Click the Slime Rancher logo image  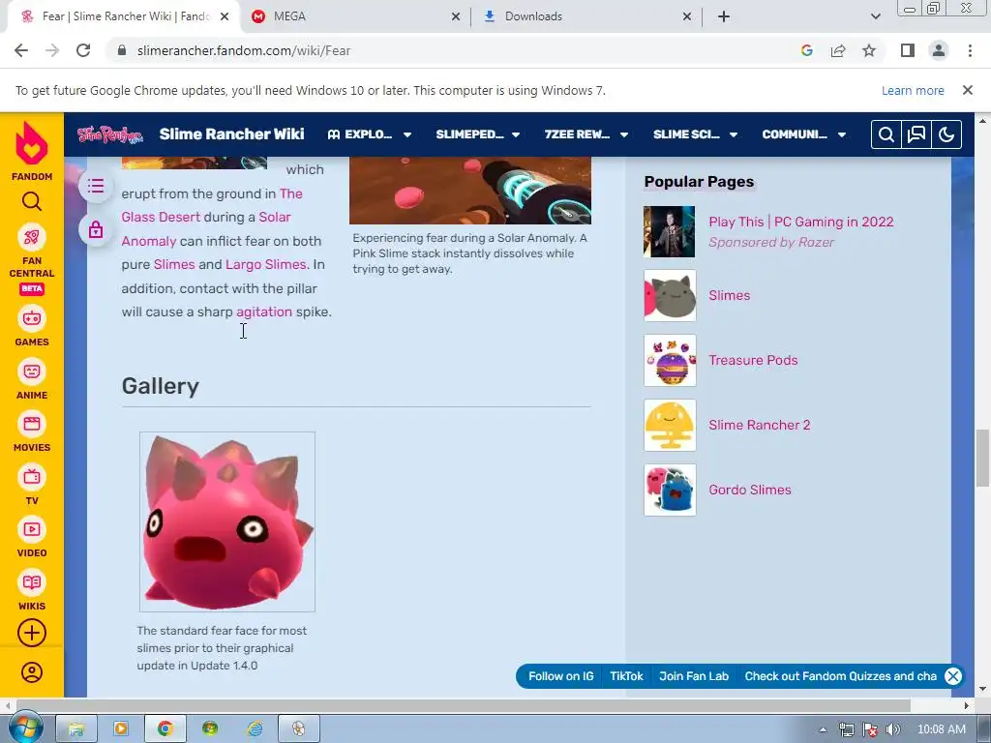coord(109,134)
